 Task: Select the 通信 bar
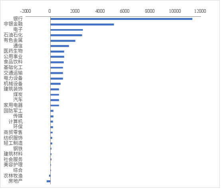[60, 46]
